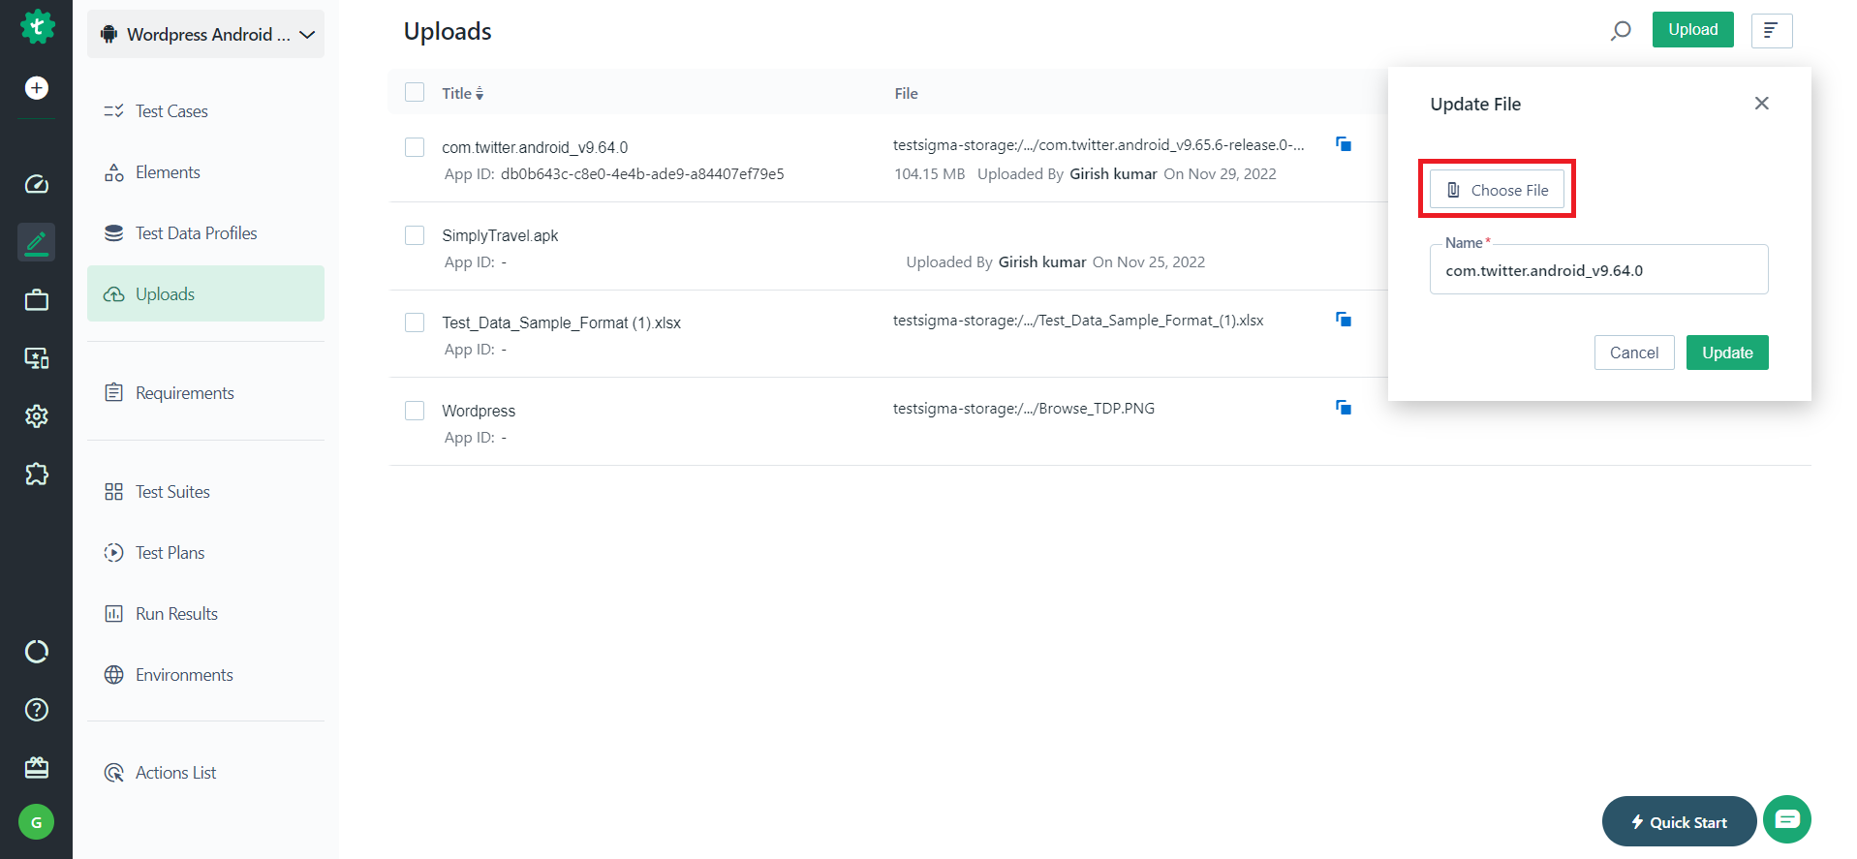The image size is (1857, 859).
Task: Click the File column header
Action: pos(906,93)
